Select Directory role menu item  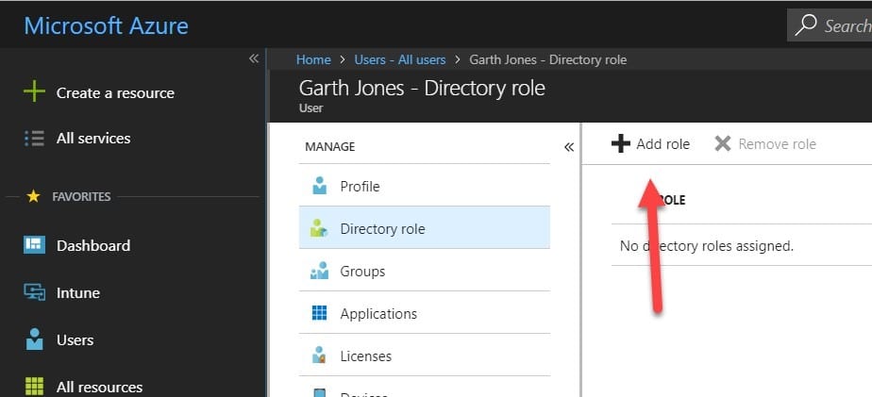coord(425,228)
